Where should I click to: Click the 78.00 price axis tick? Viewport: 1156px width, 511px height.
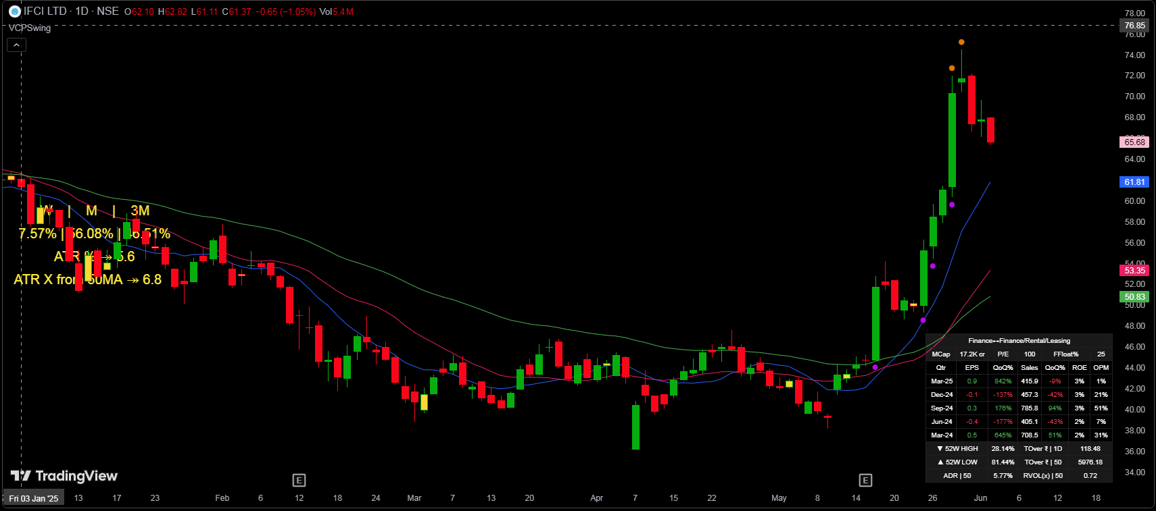click(1135, 14)
